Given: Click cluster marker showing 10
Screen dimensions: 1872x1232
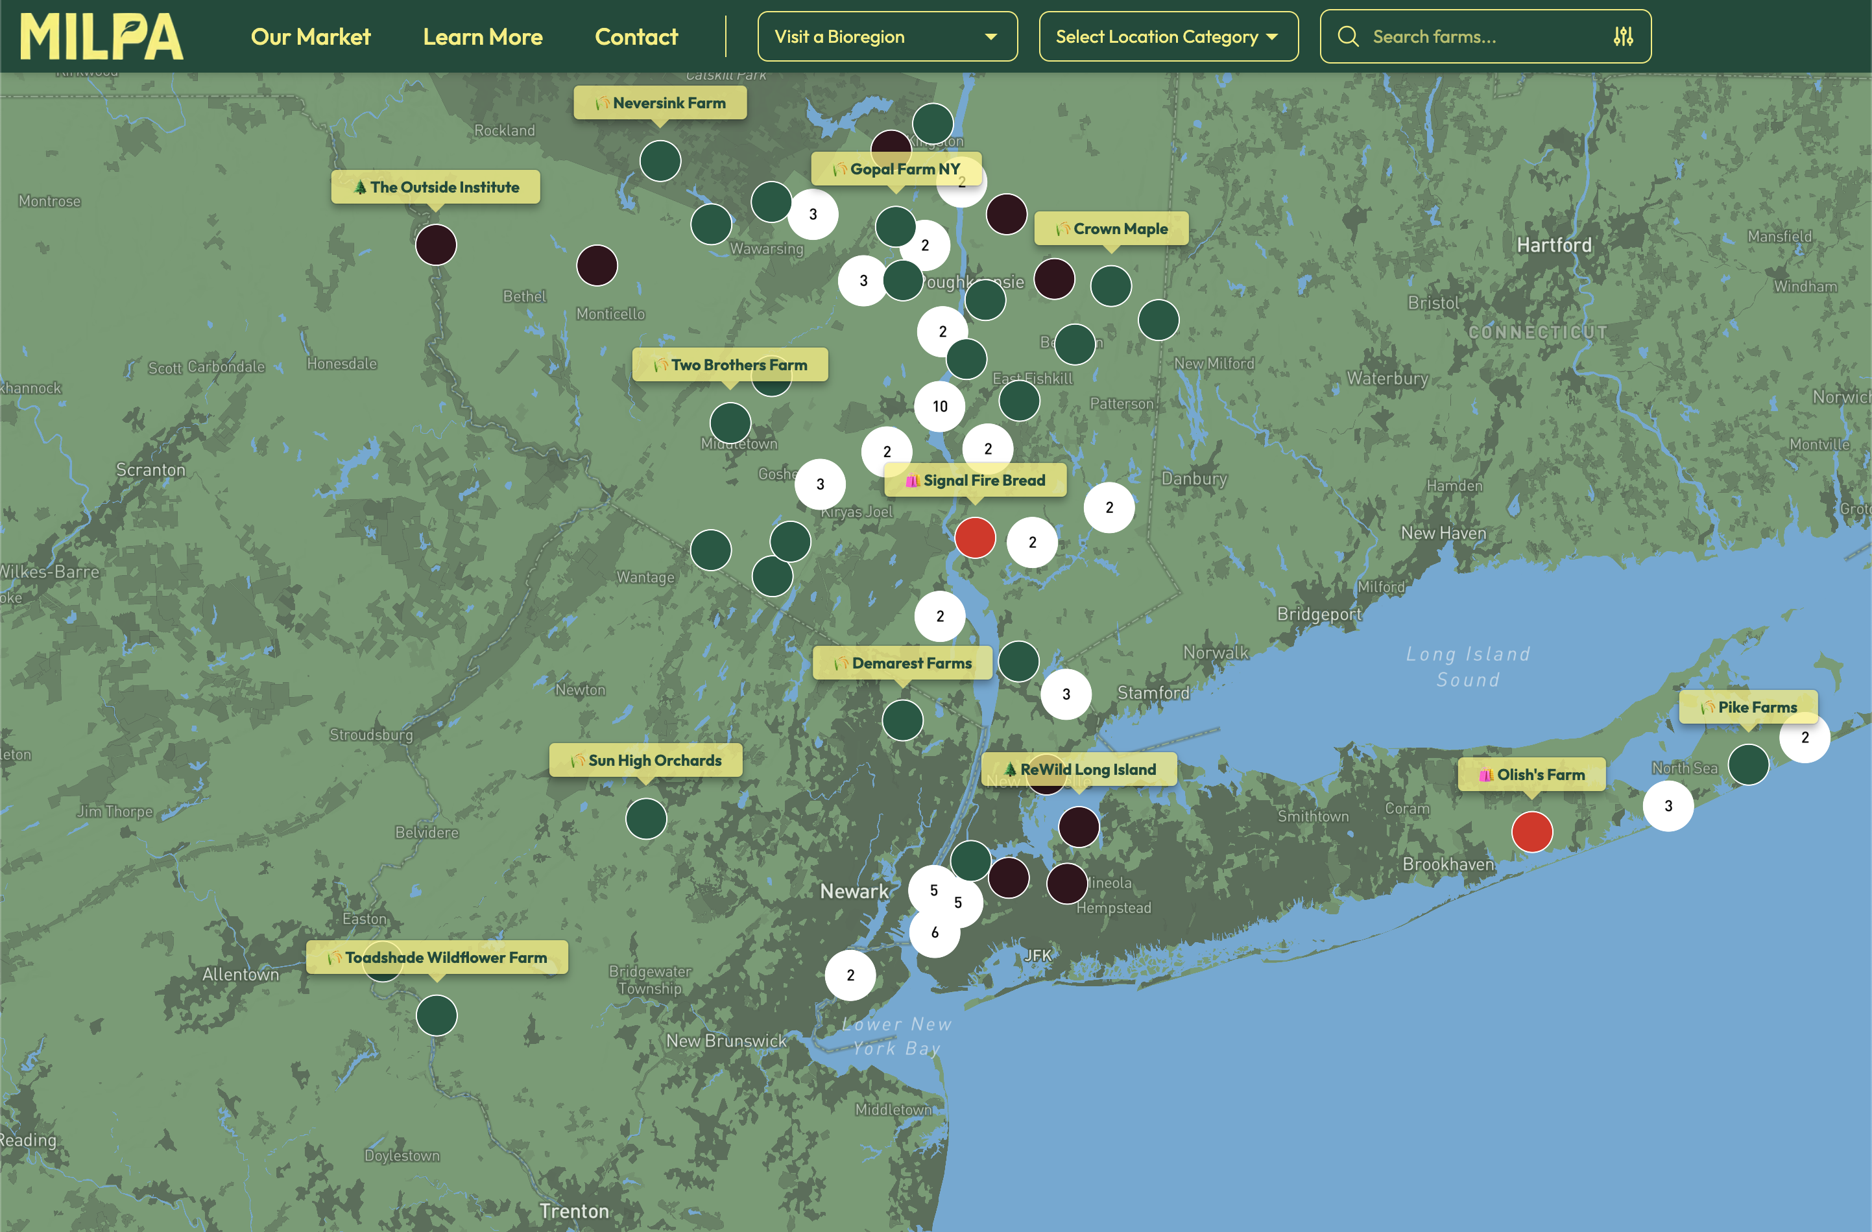Looking at the screenshot, I should (x=939, y=407).
